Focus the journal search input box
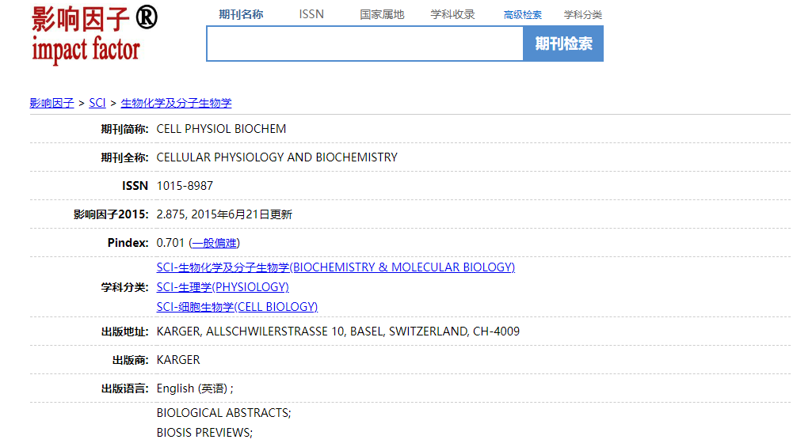 (364, 44)
